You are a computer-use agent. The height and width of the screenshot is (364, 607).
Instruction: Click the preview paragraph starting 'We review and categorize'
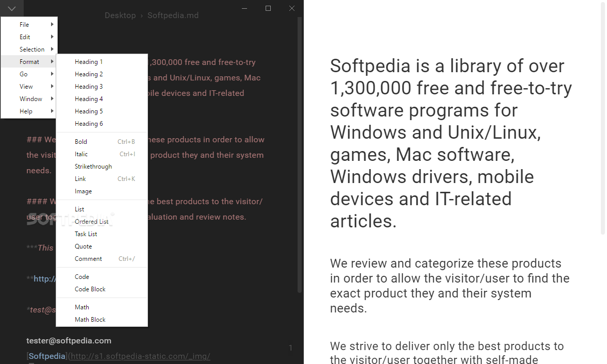450,286
